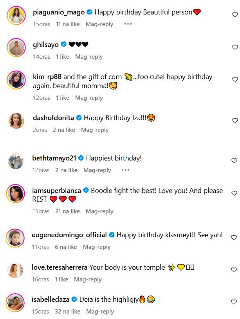The image size is (240, 319).
Task: Click Mag-reply under iamsuperbianca's comment
Action: click(99, 211)
